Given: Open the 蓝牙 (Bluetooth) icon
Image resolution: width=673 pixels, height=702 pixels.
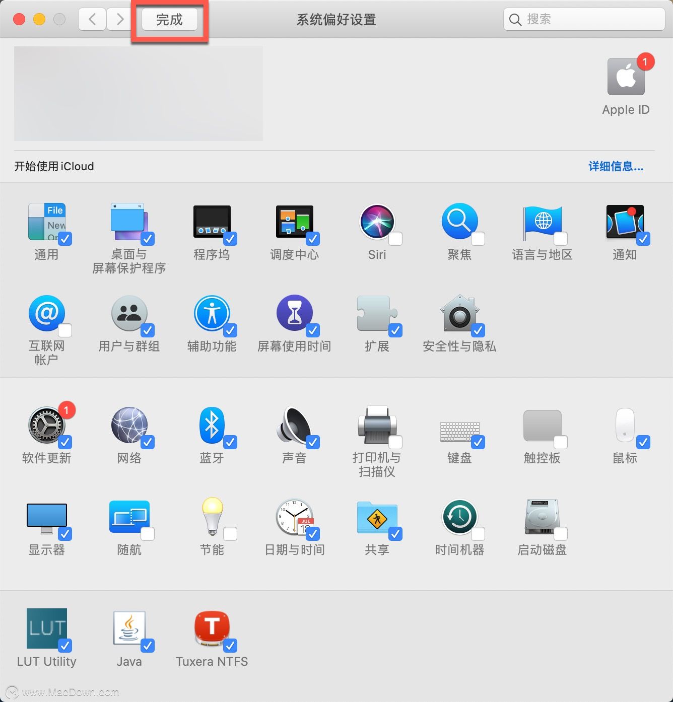Looking at the screenshot, I should (x=212, y=425).
